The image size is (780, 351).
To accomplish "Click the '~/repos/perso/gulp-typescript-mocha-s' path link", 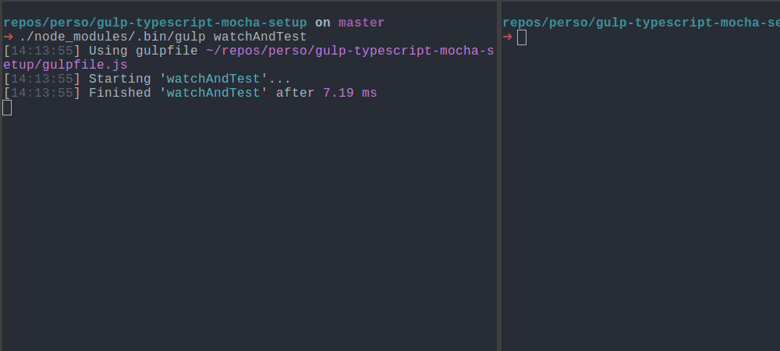I will click(350, 51).
